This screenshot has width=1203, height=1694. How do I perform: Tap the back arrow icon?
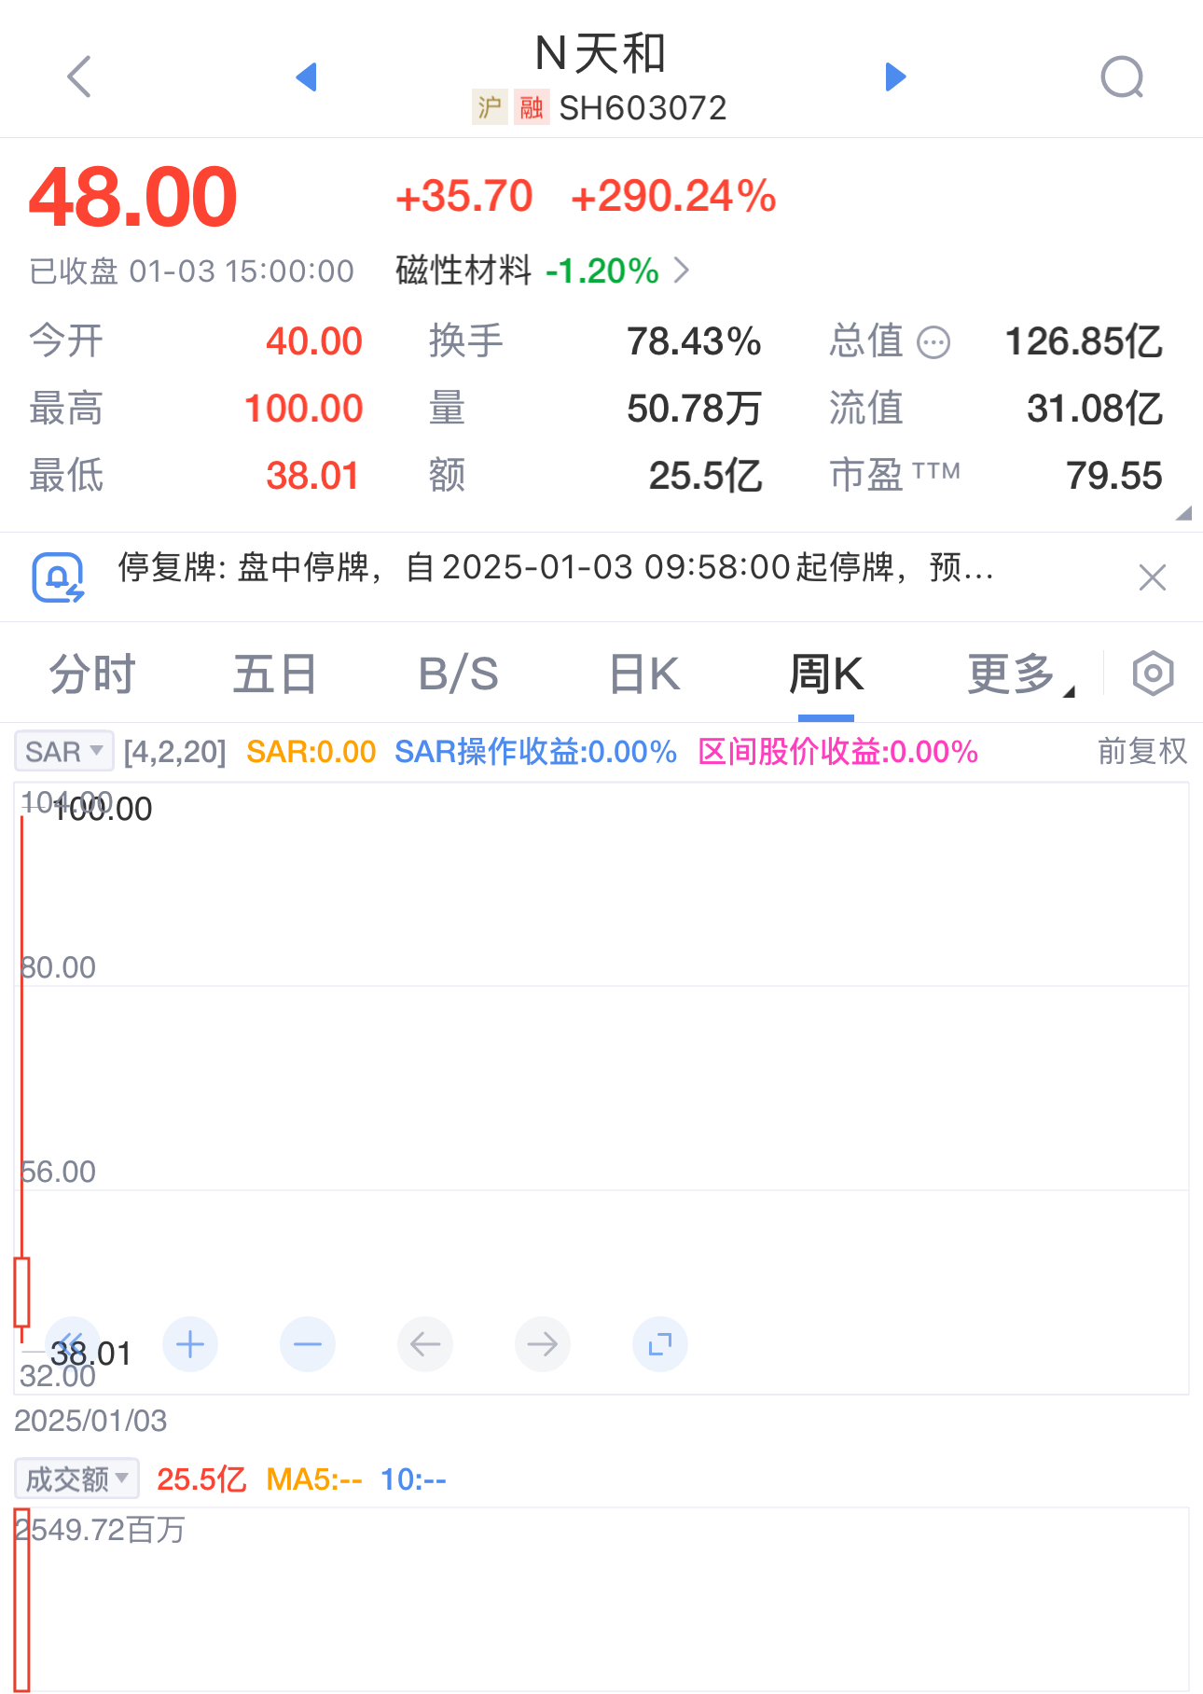pos(79,76)
